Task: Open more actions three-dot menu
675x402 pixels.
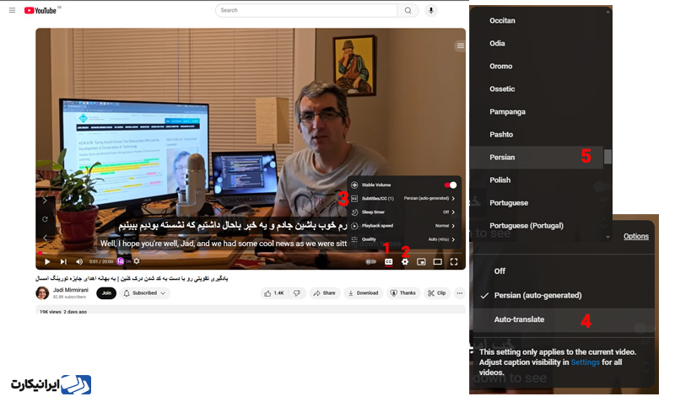Action: tap(460, 293)
